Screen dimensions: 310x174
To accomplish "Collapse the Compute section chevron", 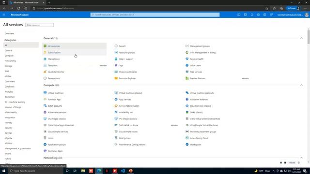I will (x=301, y=85).
